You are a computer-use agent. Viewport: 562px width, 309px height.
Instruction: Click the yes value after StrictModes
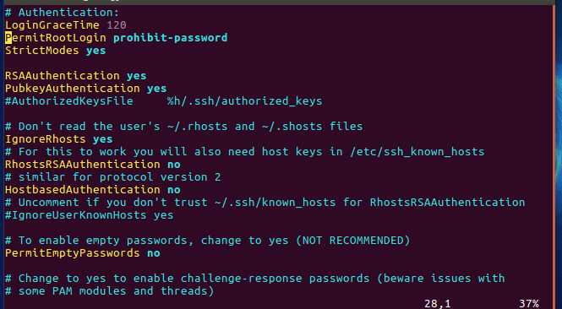coord(96,51)
